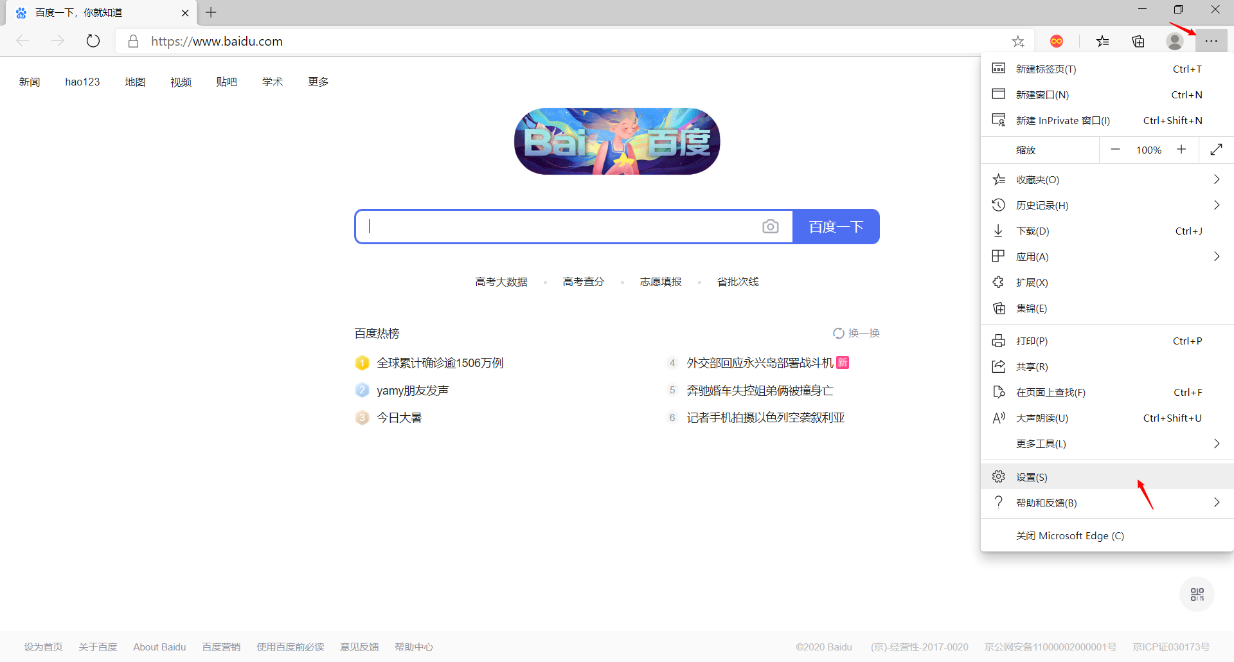
Task: Increase zoom with the plus button
Action: 1181,150
